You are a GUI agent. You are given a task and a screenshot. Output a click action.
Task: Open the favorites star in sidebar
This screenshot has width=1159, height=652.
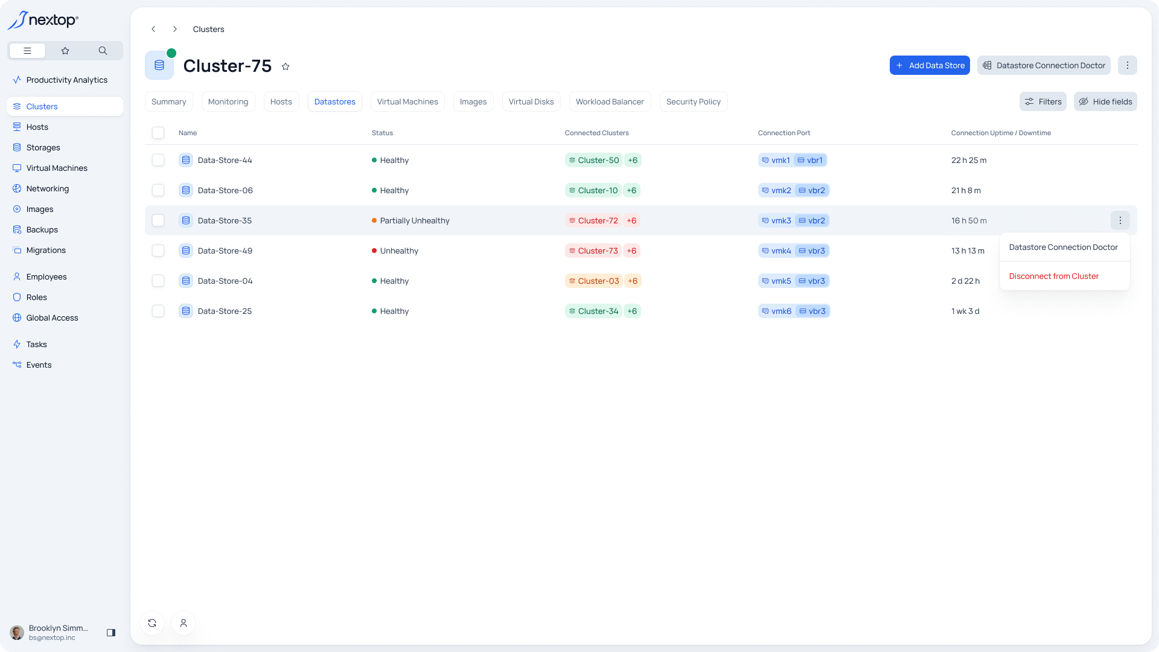coord(65,51)
